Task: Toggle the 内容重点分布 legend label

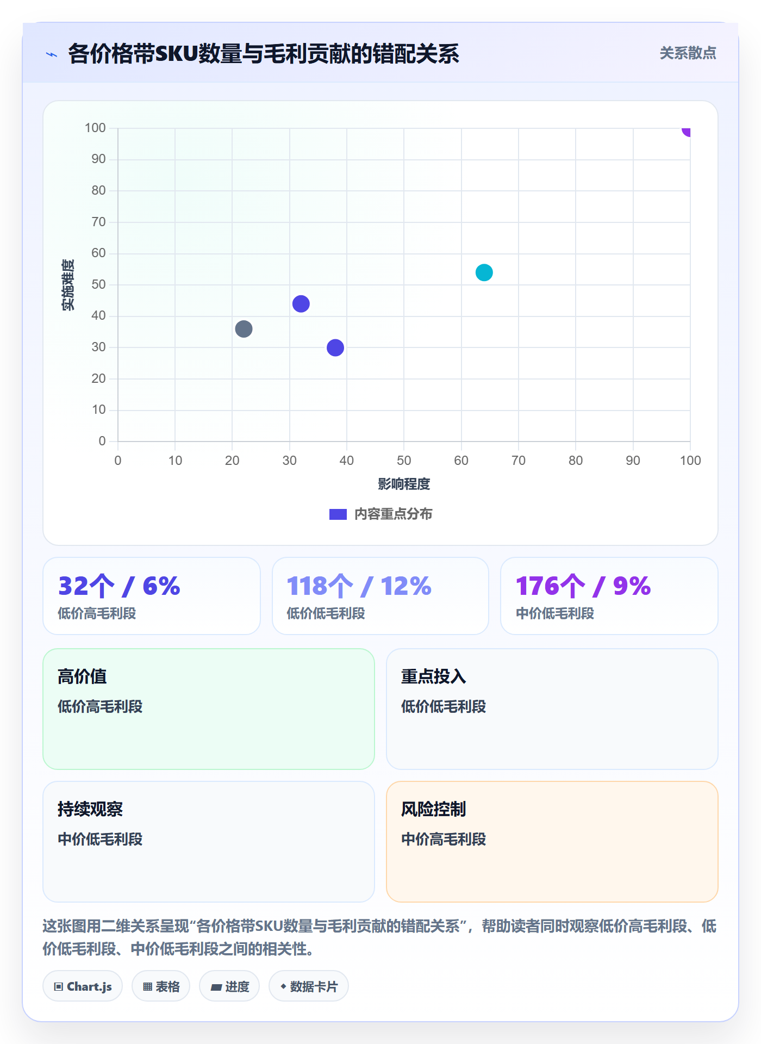Action: click(x=393, y=514)
